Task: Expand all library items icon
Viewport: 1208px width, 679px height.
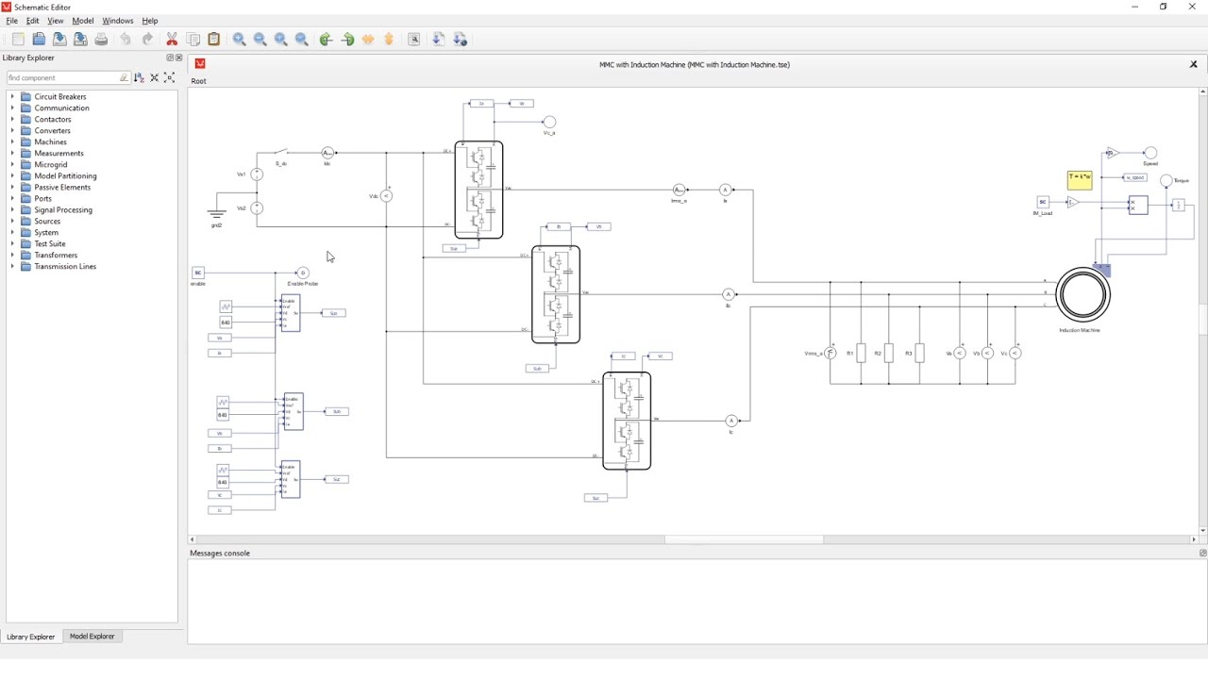Action: 170,78
